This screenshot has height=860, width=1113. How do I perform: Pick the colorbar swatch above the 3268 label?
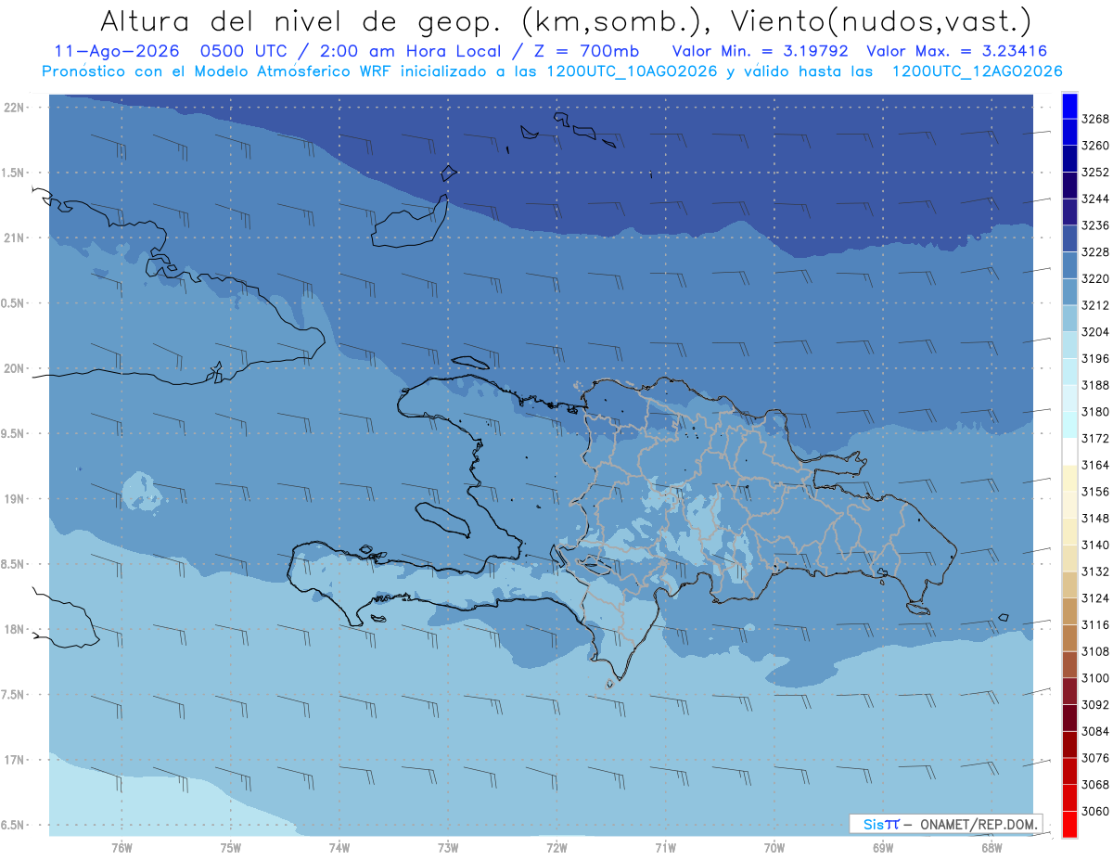click(1069, 106)
